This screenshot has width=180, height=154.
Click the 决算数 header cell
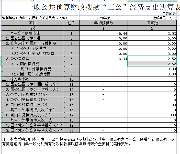[x=152, y=23]
